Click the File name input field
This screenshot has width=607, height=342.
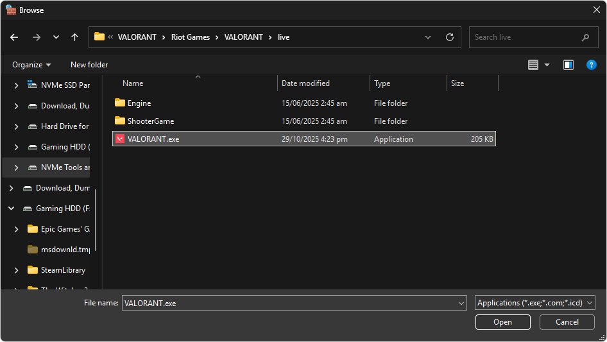click(x=289, y=303)
